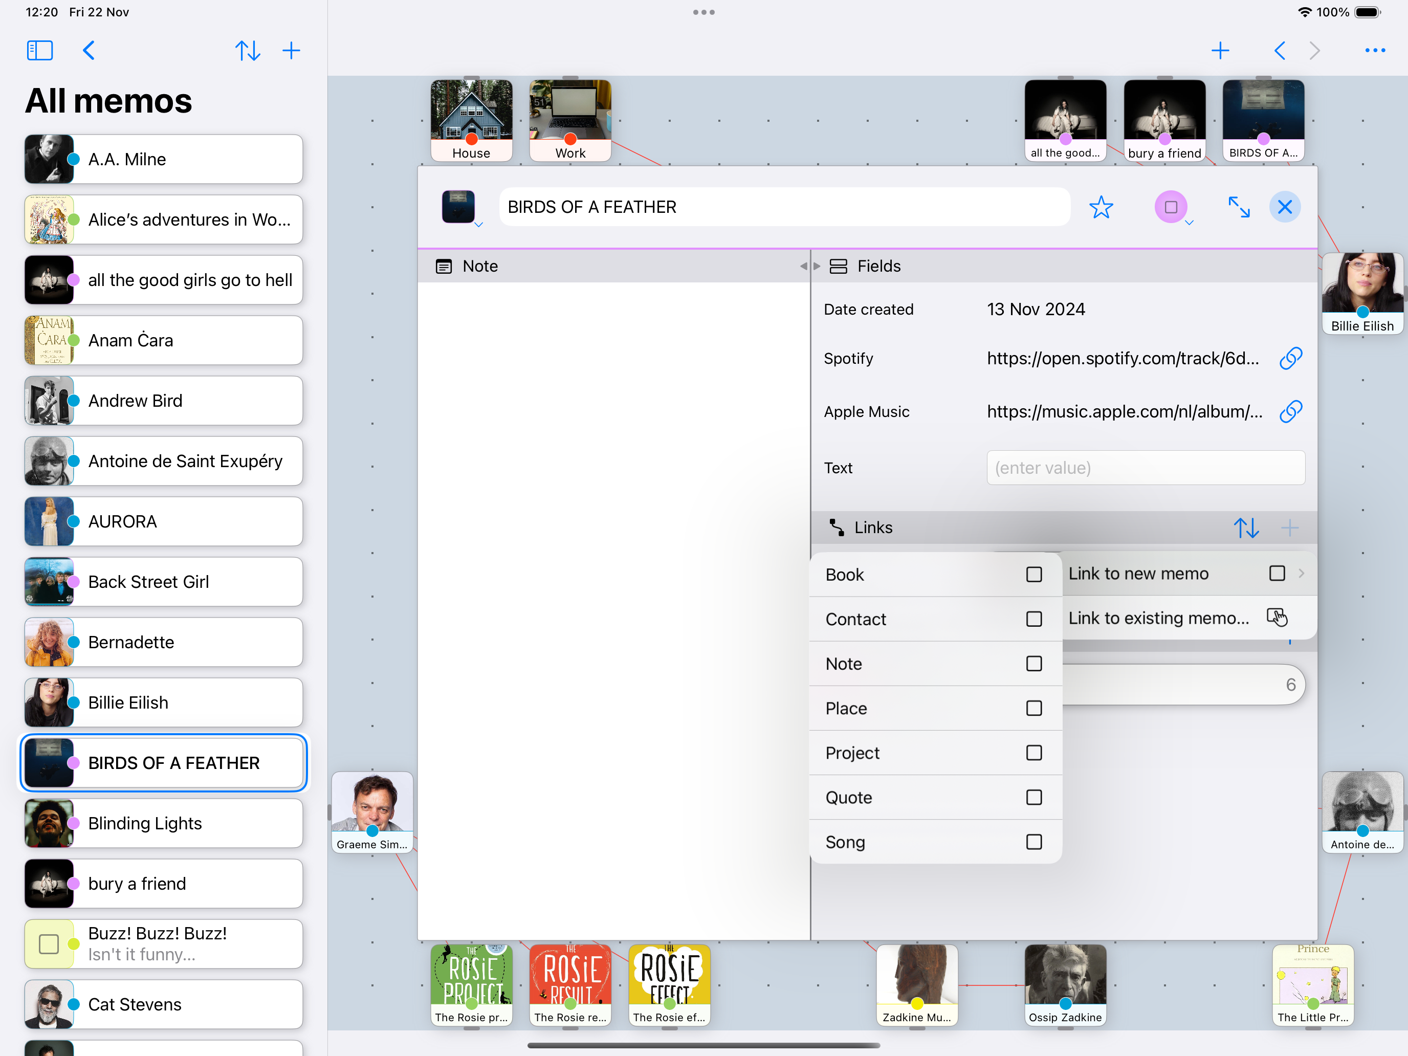Add a new link in the Links section

pyautogui.click(x=1290, y=527)
